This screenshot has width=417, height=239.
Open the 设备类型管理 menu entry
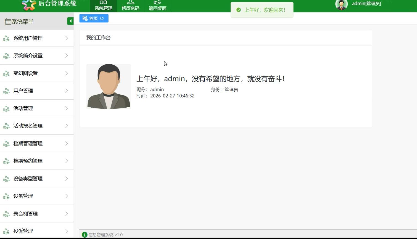37,179
